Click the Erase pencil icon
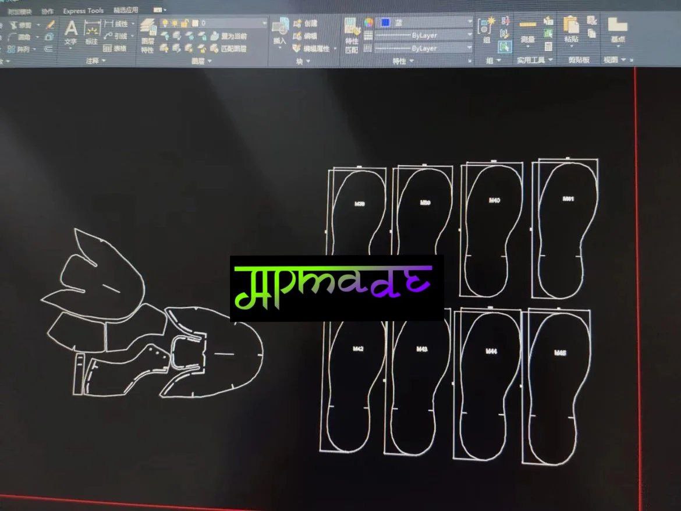The width and height of the screenshot is (681, 511). (51, 25)
